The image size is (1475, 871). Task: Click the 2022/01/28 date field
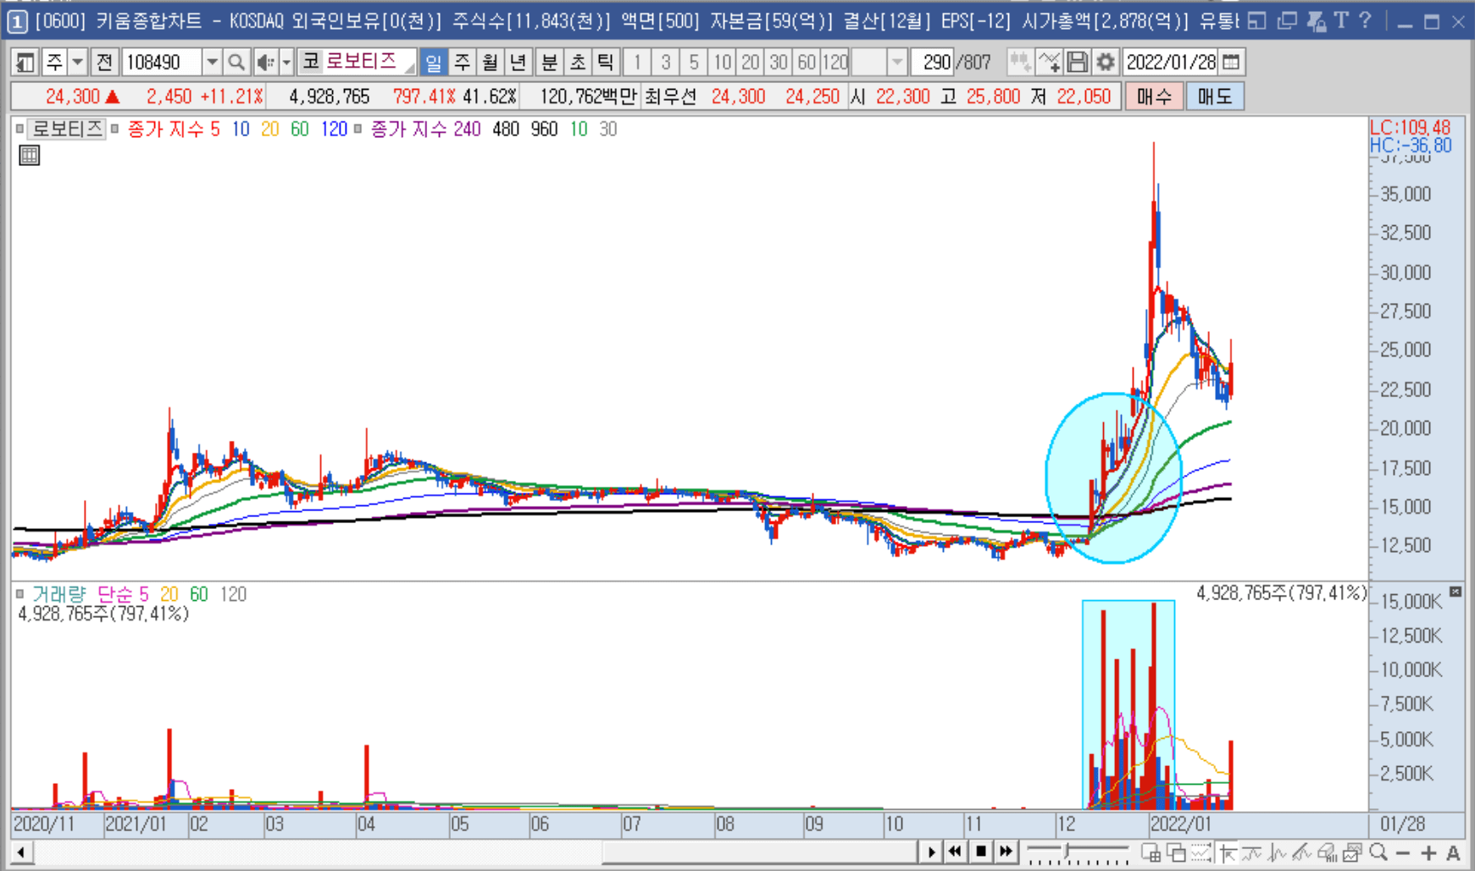(1172, 62)
